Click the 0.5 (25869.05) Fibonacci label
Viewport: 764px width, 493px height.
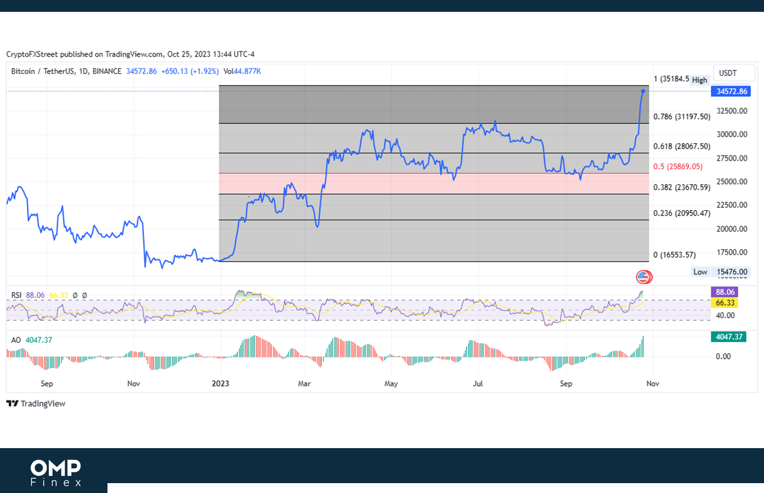click(x=678, y=167)
